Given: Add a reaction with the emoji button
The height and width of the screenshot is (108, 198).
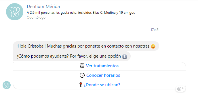Looking at the screenshot, I should 180,89.
